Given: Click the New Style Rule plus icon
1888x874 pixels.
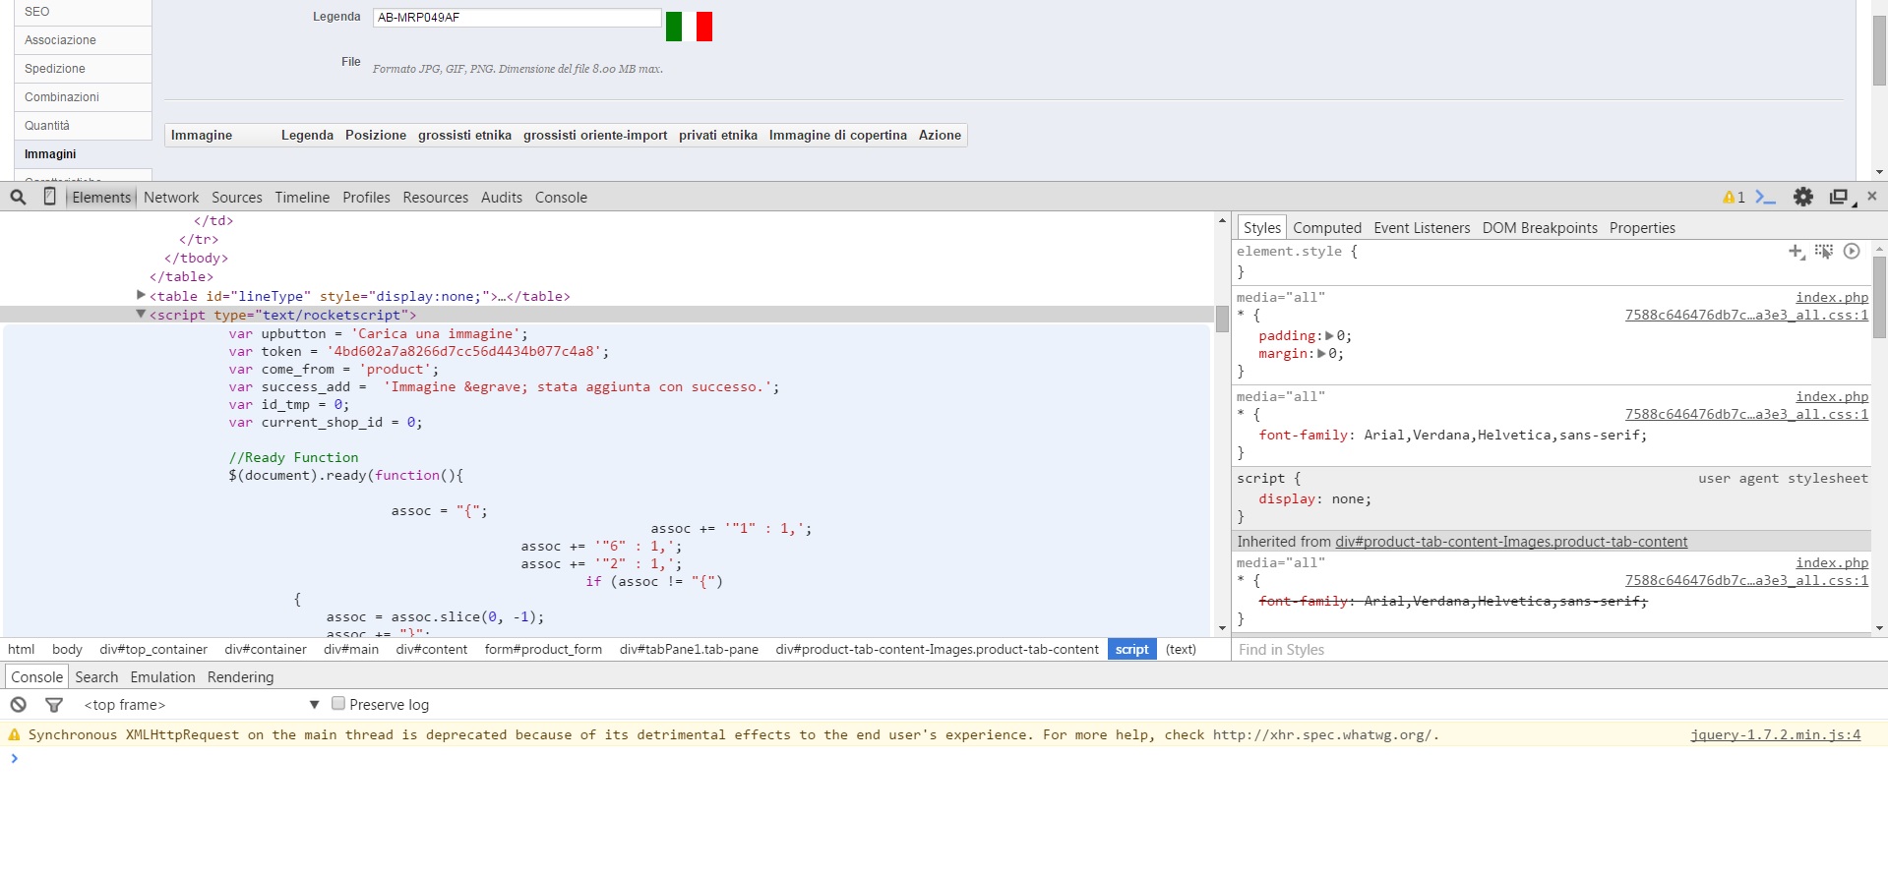Looking at the screenshot, I should [1796, 252].
